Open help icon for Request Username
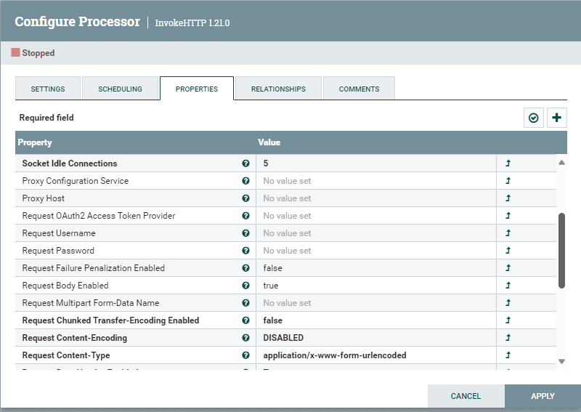 pos(245,233)
